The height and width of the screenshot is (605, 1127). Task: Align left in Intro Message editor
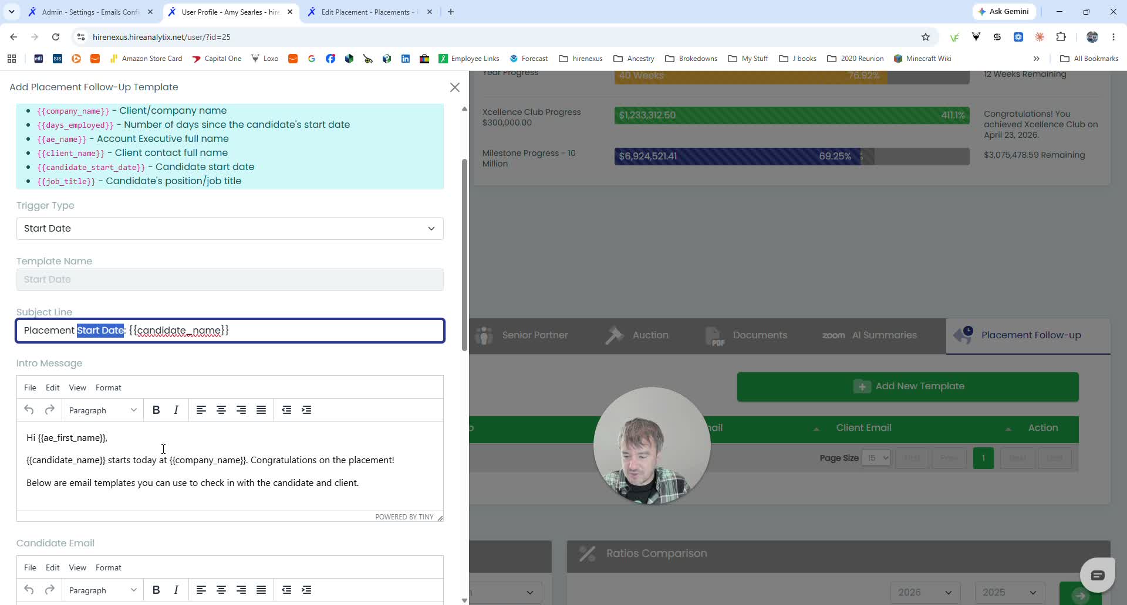point(201,410)
